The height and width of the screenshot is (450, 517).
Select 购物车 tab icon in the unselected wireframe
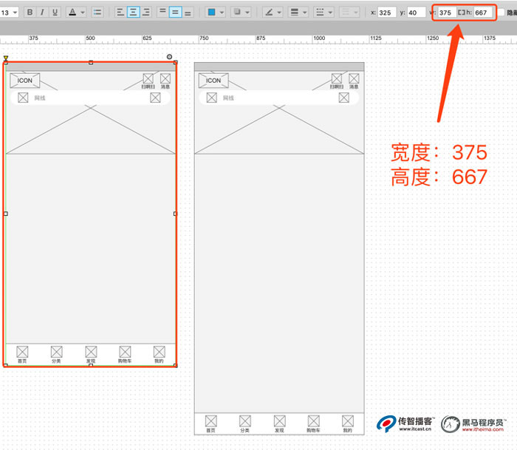(x=314, y=421)
